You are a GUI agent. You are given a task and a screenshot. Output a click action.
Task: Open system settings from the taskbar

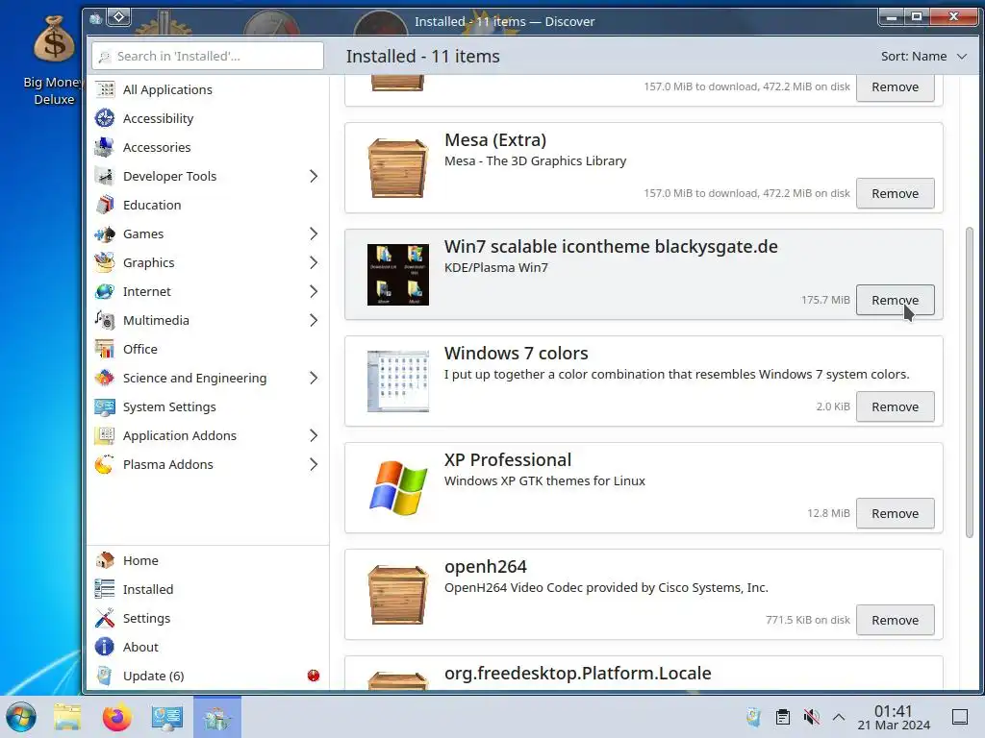tap(167, 717)
